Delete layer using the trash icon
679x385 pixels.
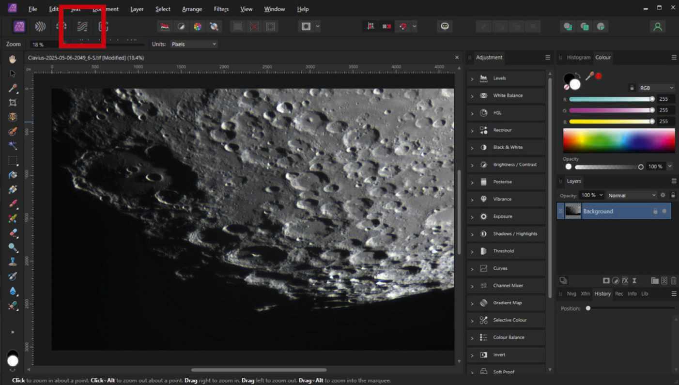(x=673, y=280)
